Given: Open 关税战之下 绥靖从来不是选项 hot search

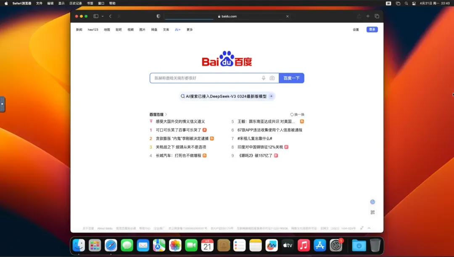Looking at the screenshot, I should 181,147.
